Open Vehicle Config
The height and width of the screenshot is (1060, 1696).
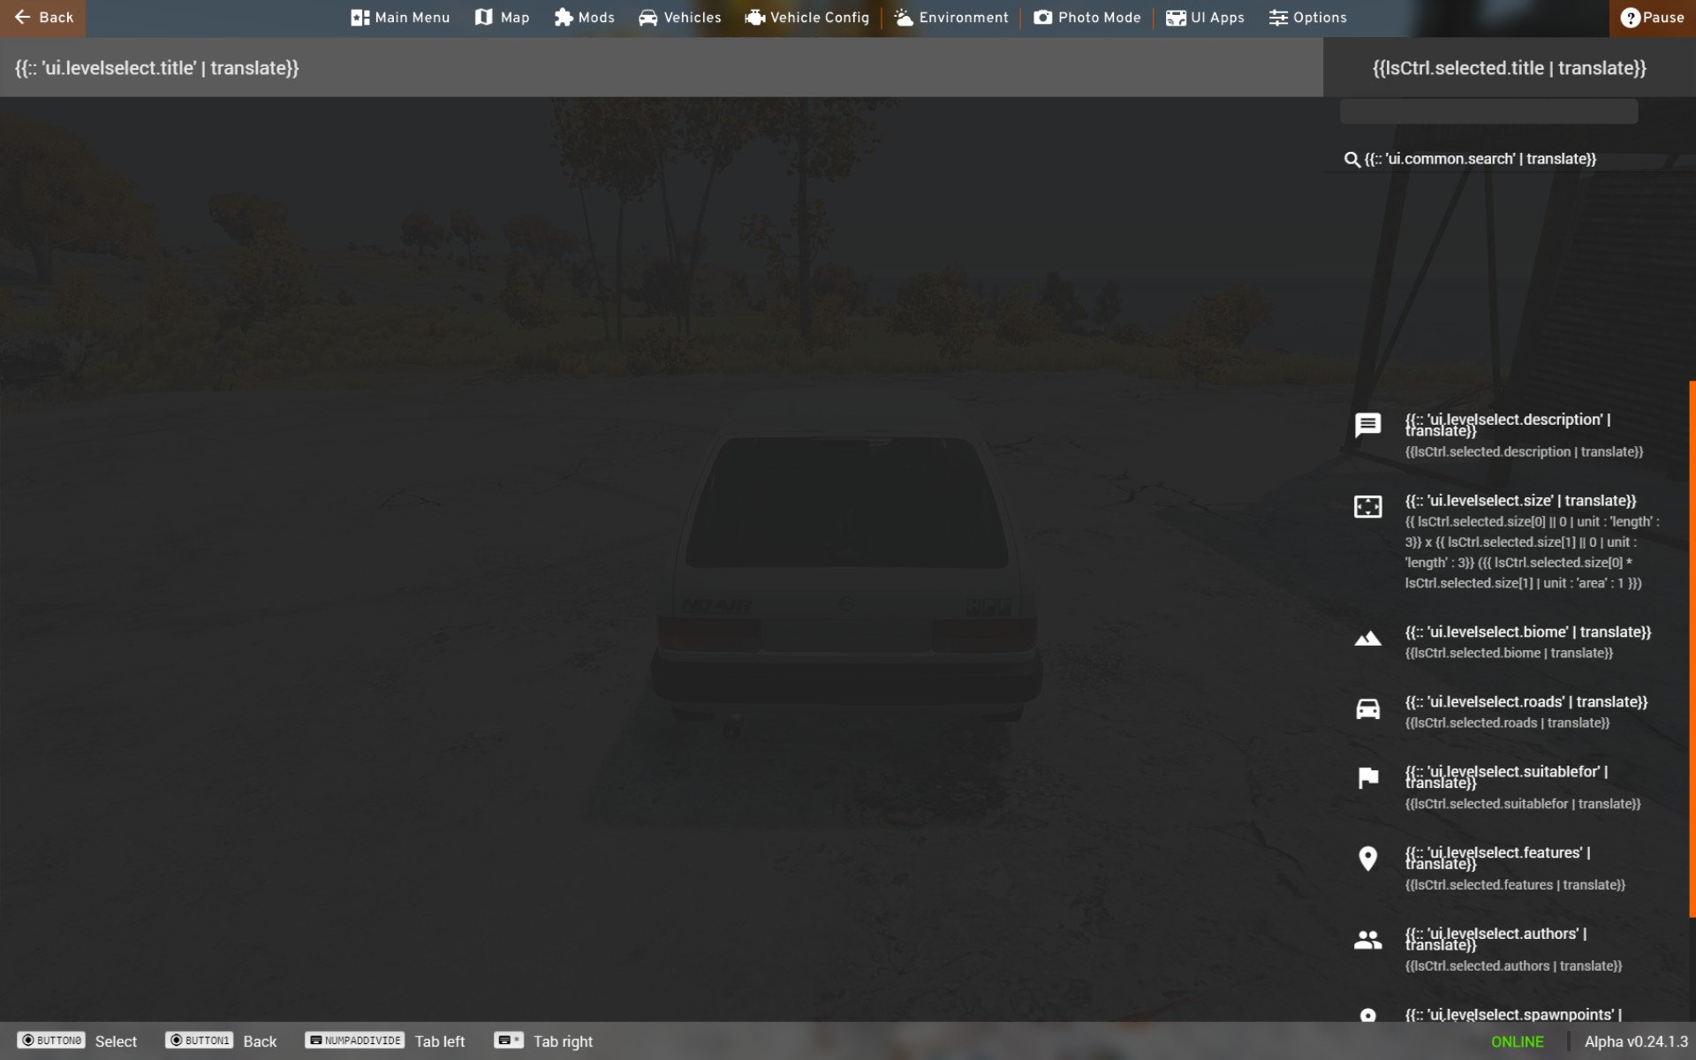[x=806, y=18]
